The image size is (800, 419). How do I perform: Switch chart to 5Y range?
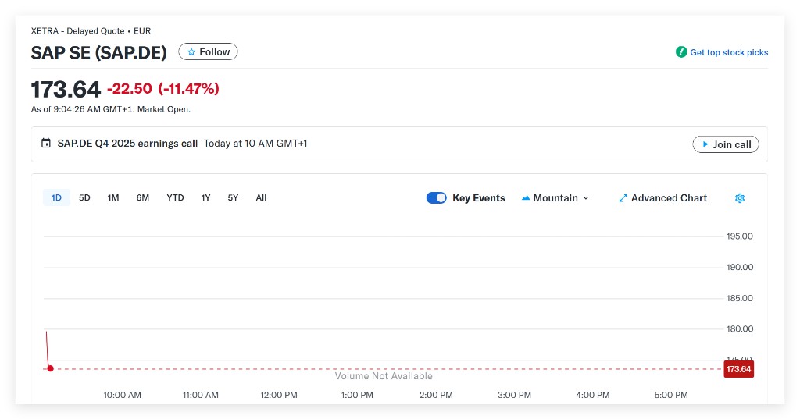pos(233,198)
